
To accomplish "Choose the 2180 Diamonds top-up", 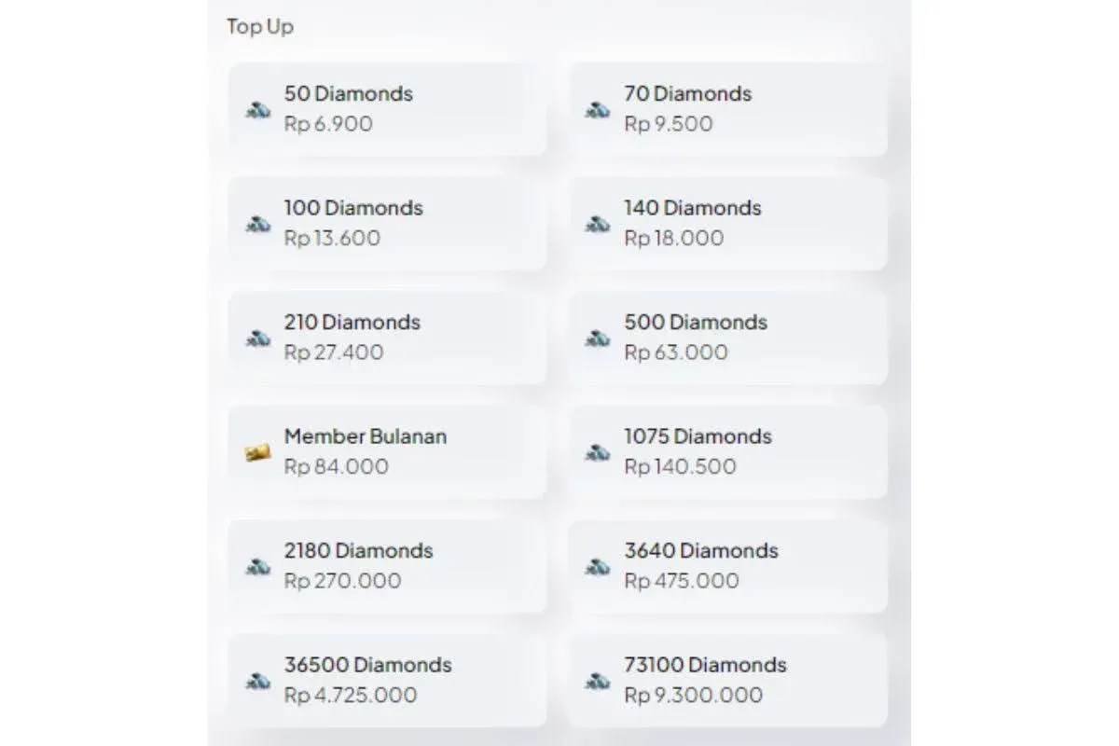I will tap(387, 565).
